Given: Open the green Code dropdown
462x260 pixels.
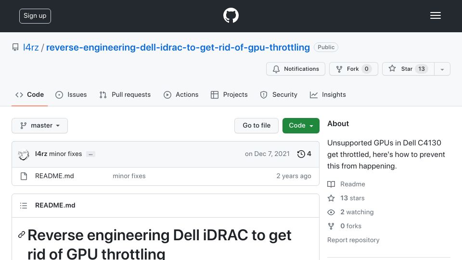Looking at the screenshot, I should [301, 126].
